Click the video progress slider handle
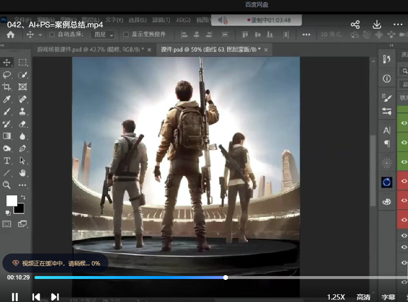This screenshot has width=408, height=302. (226, 278)
